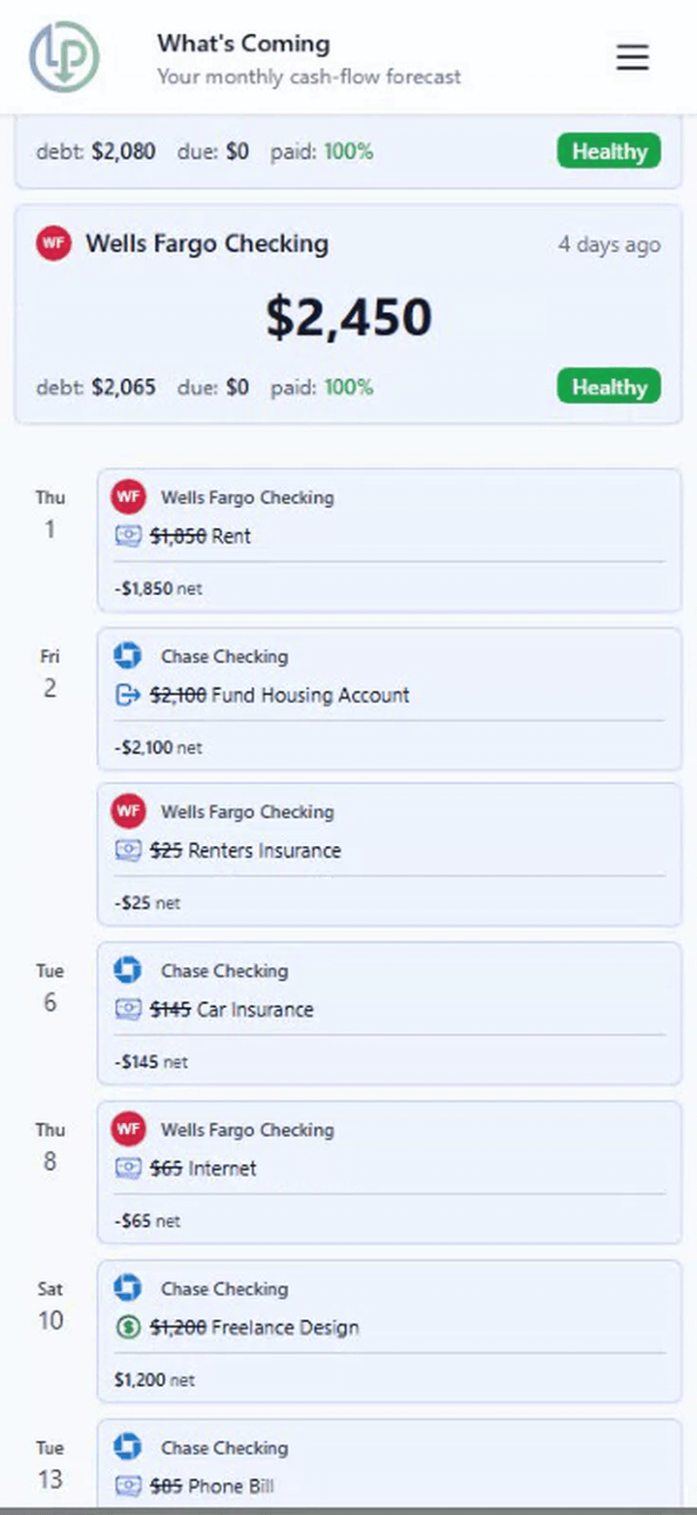Open the Car Insurance $145 entry
This screenshot has height=1515, width=697.
point(231,1010)
